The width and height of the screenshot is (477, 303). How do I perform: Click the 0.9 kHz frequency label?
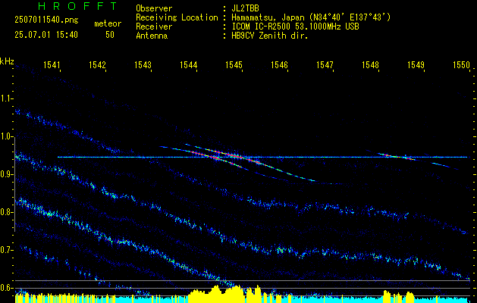(6, 174)
